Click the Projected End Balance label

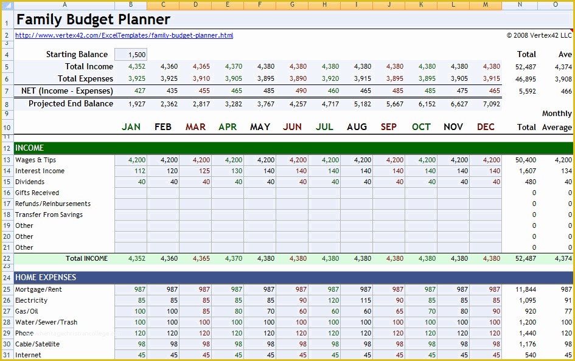coord(71,103)
